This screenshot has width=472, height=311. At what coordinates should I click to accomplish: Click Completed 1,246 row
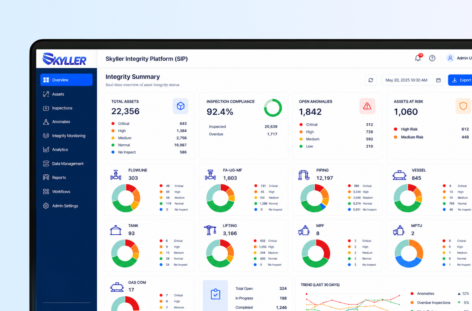(261, 307)
